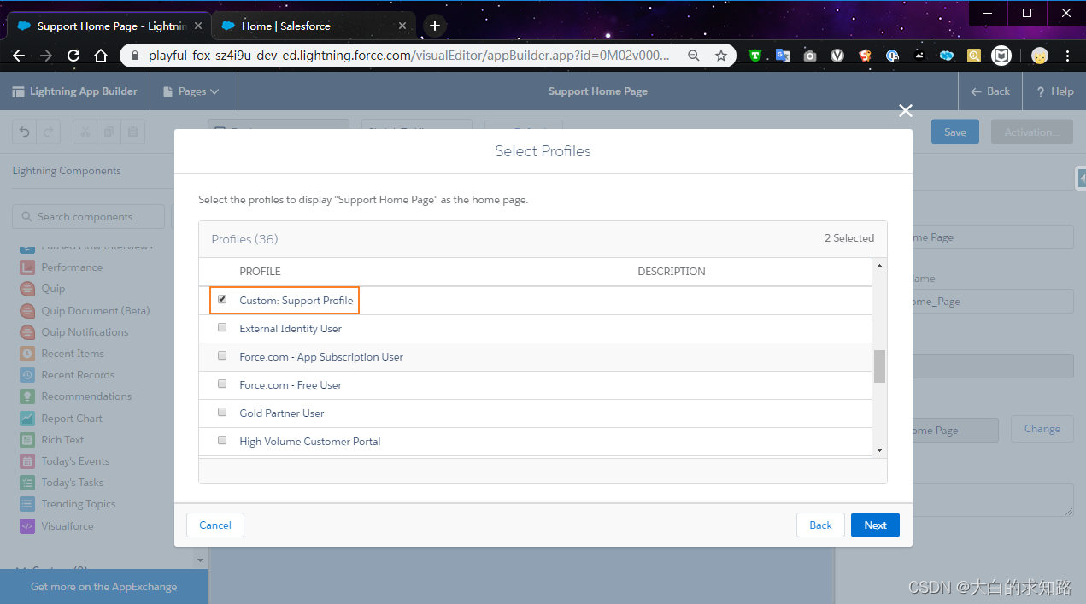Close the Home | Salesforce tab
The image size is (1086, 604).
point(402,26)
